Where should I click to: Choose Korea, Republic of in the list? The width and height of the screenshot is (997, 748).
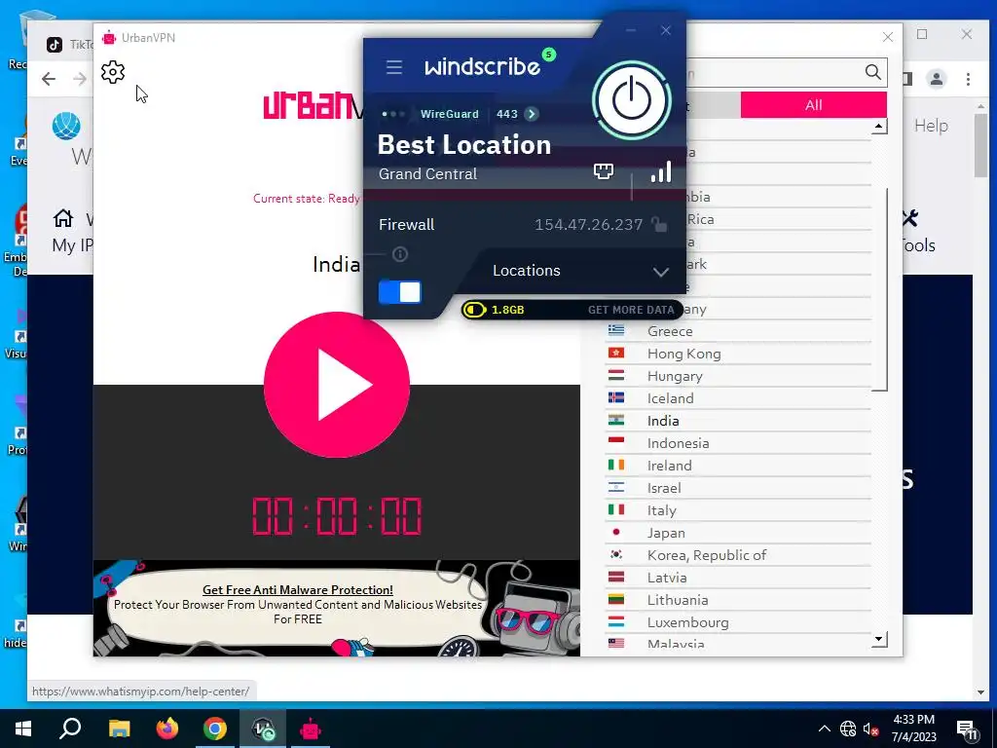[738, 555]
